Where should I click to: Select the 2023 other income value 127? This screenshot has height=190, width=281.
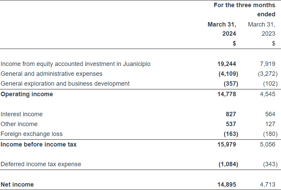click(x=270, y=124)
